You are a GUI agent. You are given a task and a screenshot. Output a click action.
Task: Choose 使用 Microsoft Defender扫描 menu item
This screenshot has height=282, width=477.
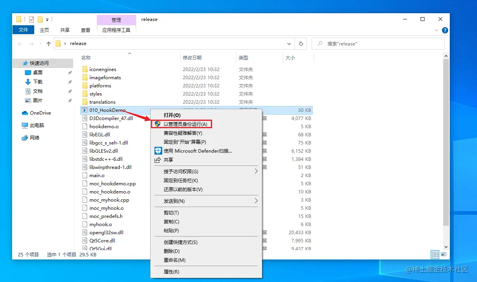pyautogui.click(x=206, y=151)
